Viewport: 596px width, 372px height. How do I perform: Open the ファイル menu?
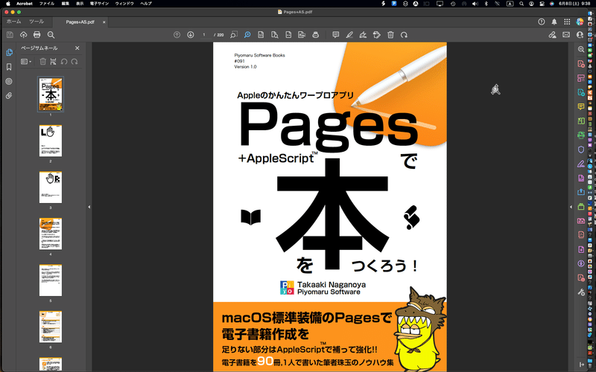coord(47,4)
